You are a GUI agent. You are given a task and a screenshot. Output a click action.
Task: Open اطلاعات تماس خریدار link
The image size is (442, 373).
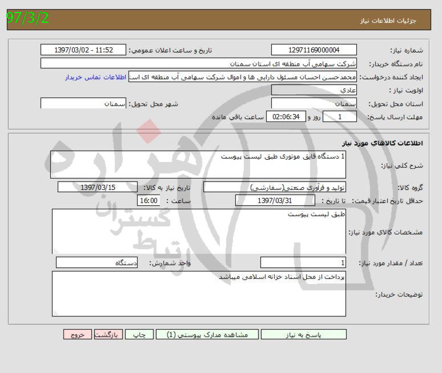click(95, 77)
